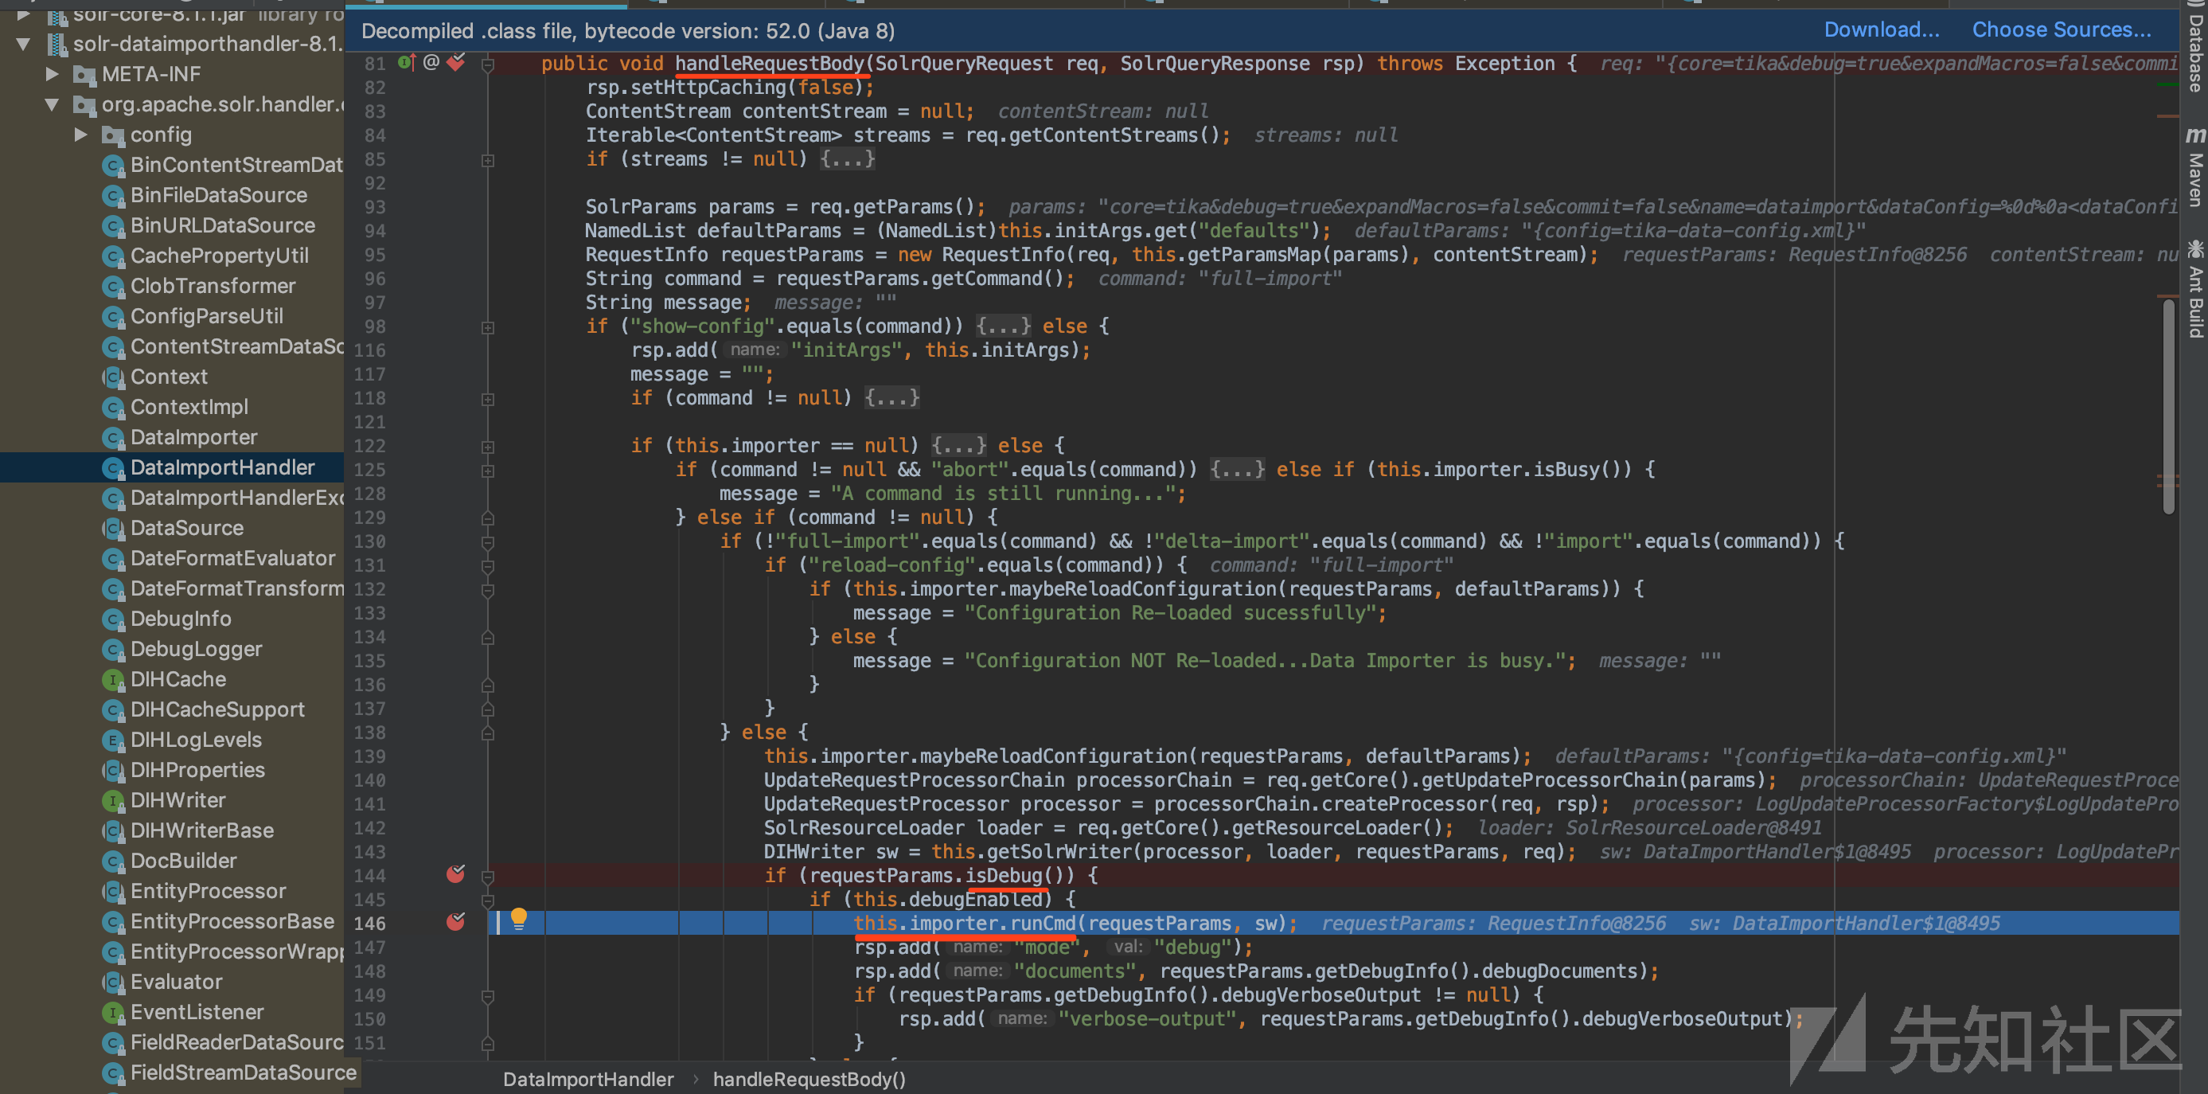Select the ClobTransformer class icon

(113, 287)
